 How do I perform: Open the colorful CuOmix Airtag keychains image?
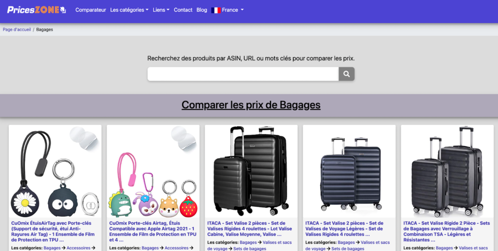[x=153, y=172]
